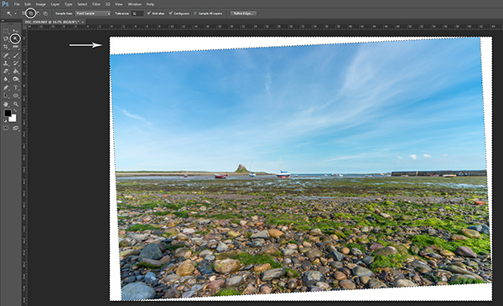Click the Refine Edge button
The image size is (503, 306).
tap(243, 13)
